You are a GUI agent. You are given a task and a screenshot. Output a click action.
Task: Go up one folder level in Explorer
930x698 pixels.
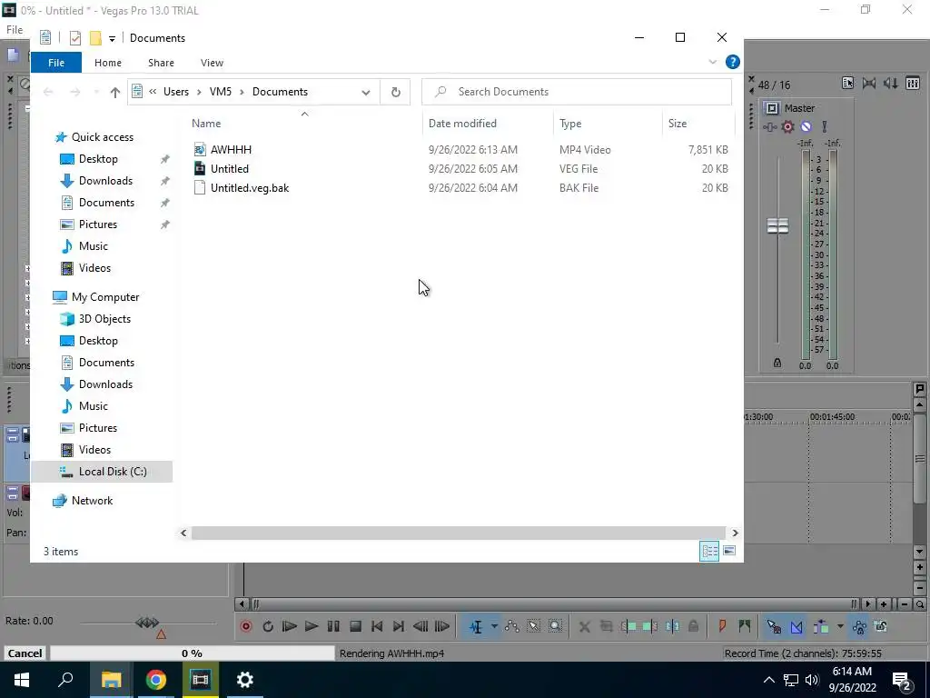115,92
